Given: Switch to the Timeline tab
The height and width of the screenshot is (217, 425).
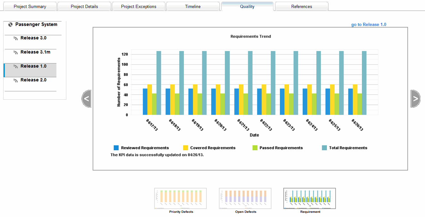Looking at the screenshot, I should click(x=193, y=6).
